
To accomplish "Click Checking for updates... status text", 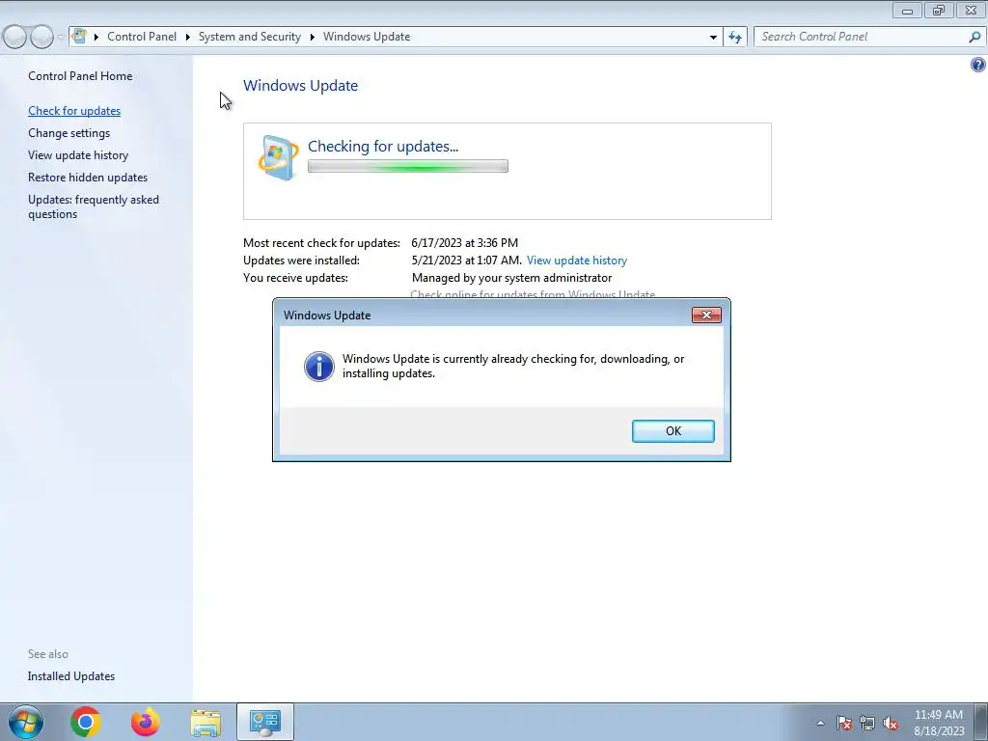I will pyautogui.click(x=383, y=147).
